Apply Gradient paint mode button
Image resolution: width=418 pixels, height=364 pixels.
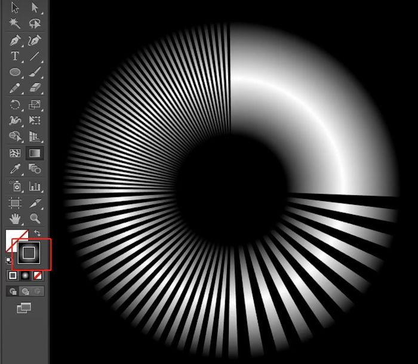pyautogui.click(x=25, y=276)
